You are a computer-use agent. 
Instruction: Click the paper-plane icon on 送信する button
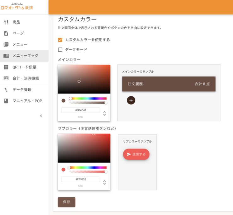[x=129, y=154]
